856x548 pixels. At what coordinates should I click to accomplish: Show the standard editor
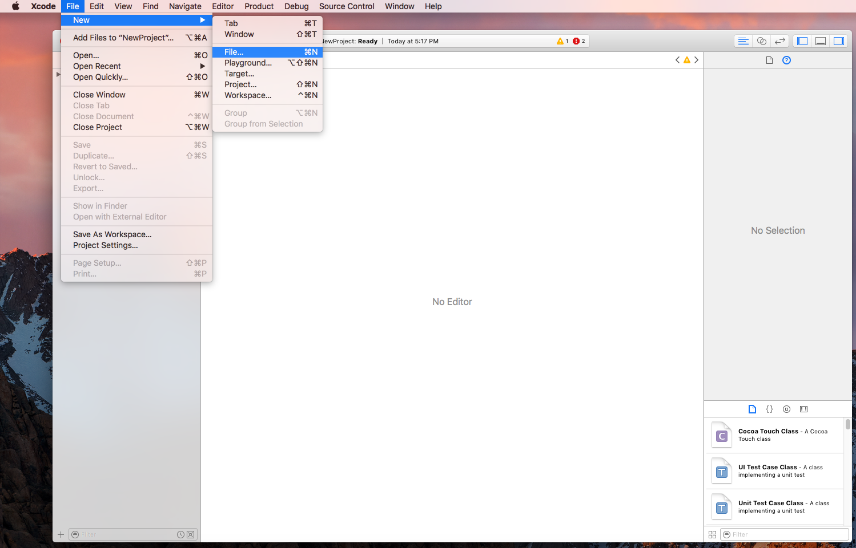pyautogui.click(x=743, y=41)
